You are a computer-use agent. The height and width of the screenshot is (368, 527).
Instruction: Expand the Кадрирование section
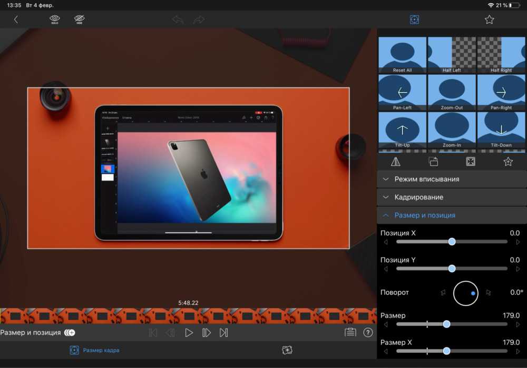(452, 197)
